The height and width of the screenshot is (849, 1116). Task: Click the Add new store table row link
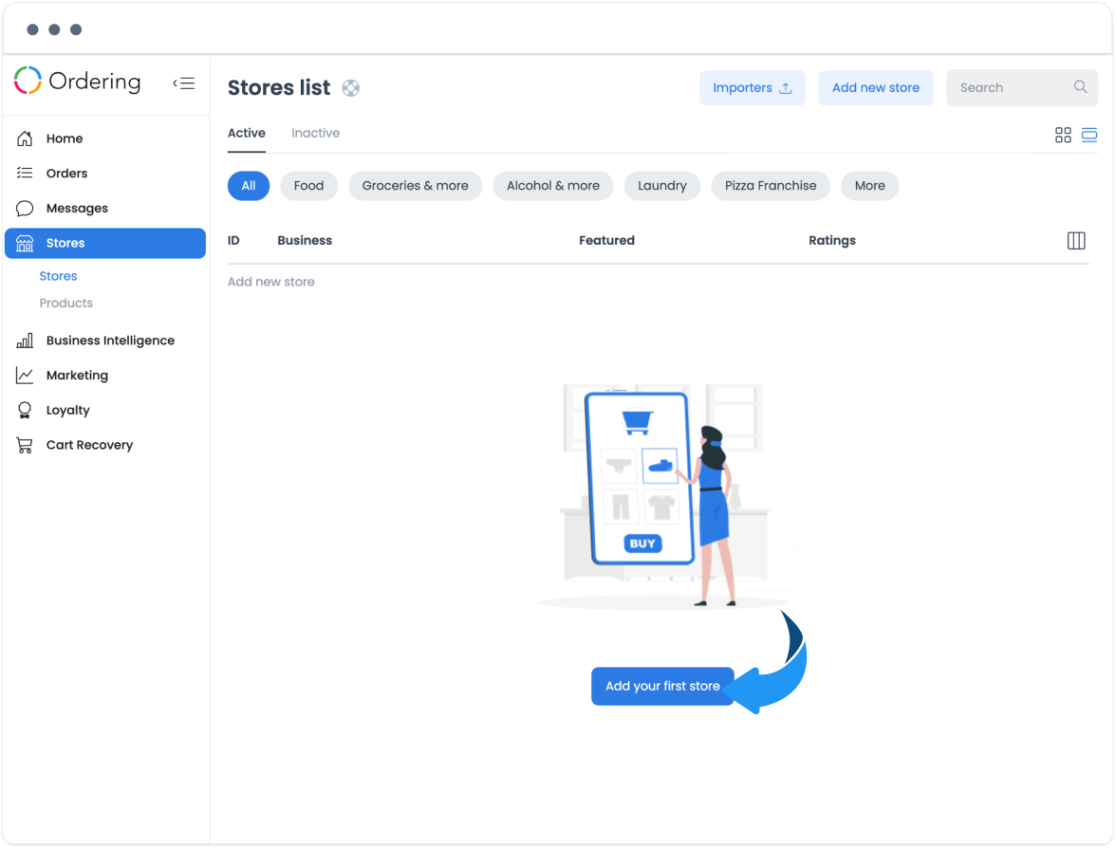point(271,282)
